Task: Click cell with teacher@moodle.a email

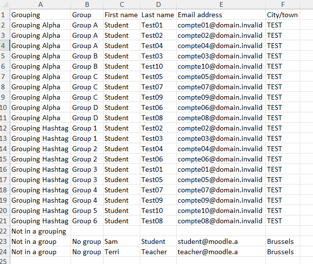Action: [221, 252]
